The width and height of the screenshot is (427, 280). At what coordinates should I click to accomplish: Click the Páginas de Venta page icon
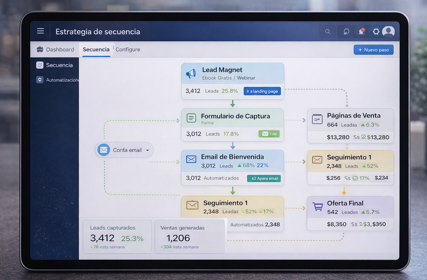(317, 119)
